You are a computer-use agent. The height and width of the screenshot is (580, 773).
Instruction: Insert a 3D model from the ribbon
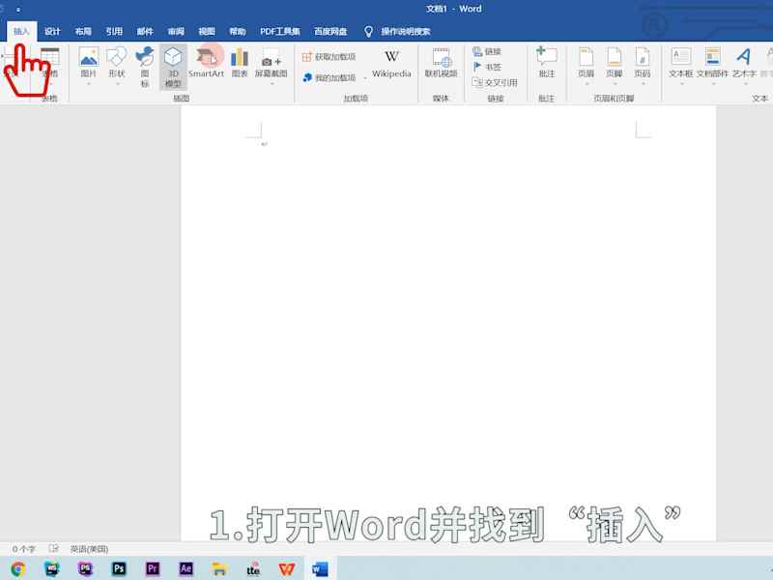click(x=173, y=66)
